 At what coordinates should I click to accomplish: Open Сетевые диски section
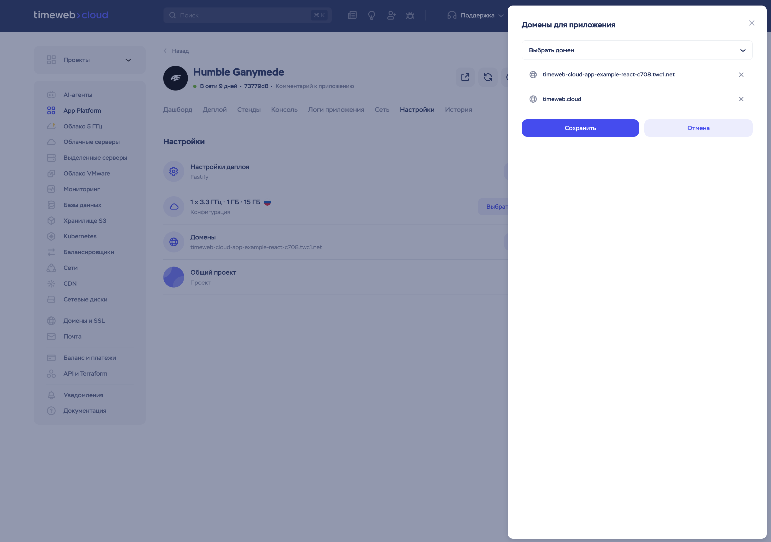pyautogui.click(x=85, y=300)
